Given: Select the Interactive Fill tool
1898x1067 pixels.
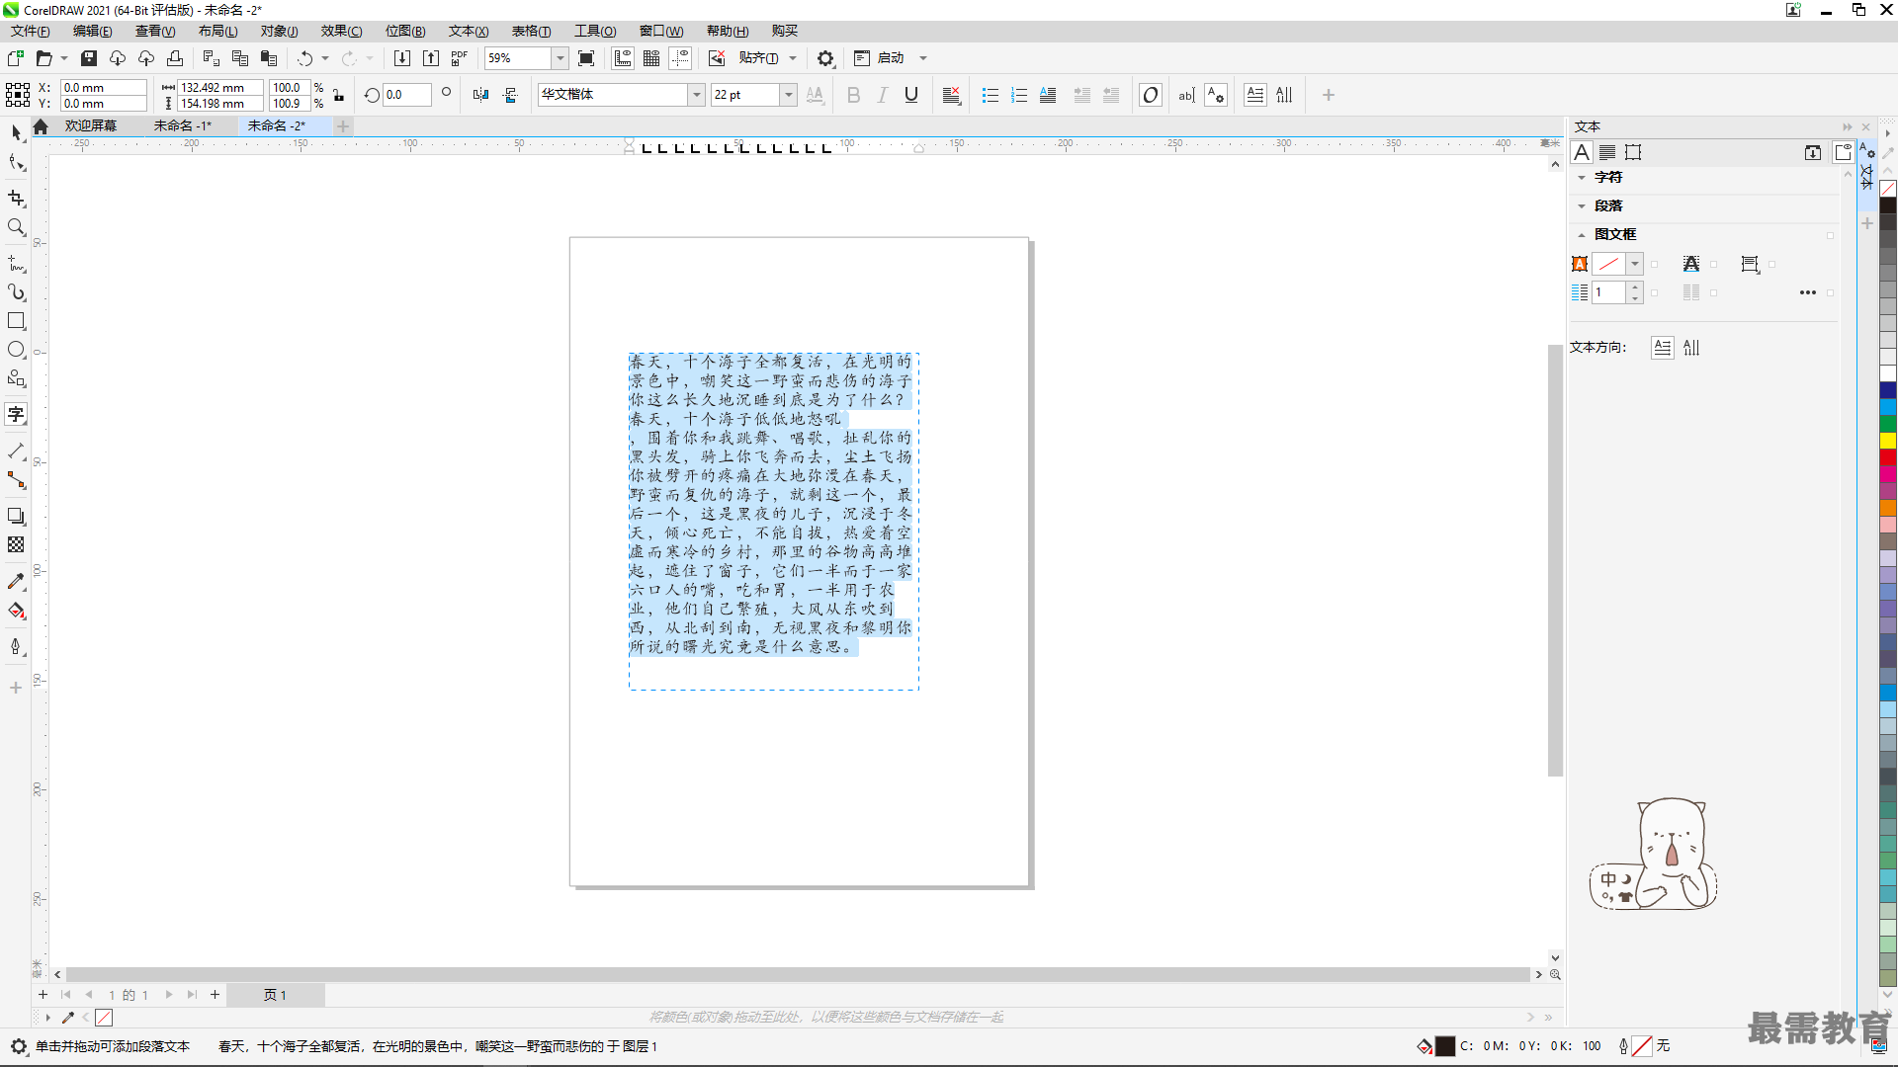Looking at the screenshot, I should 16,611.
